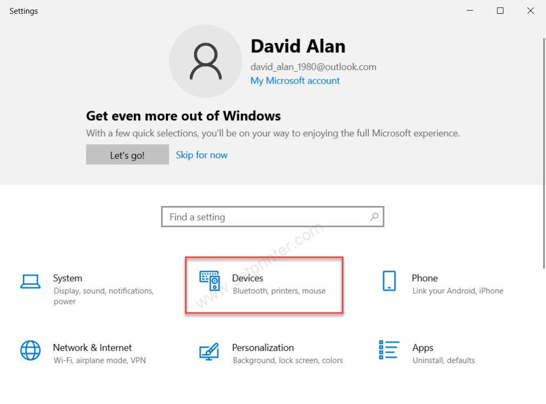This screenshot has width=546, height=404.
Task: Click the magnifier icon in the search box
Action: (x=374, y=217)
